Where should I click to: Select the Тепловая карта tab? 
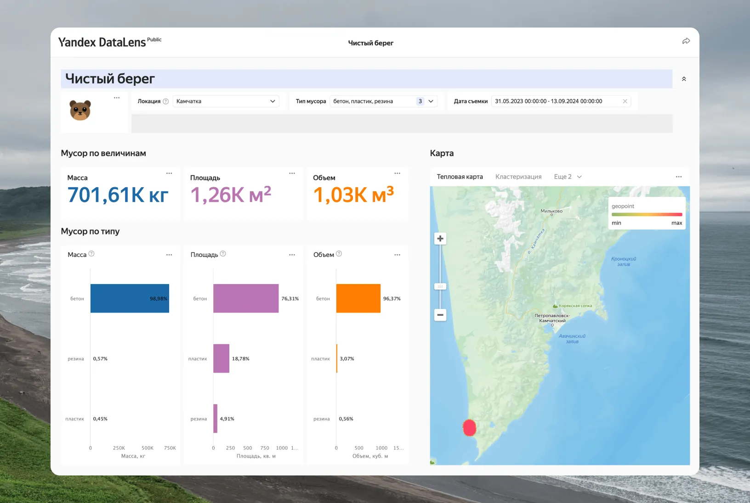(460, 177)
